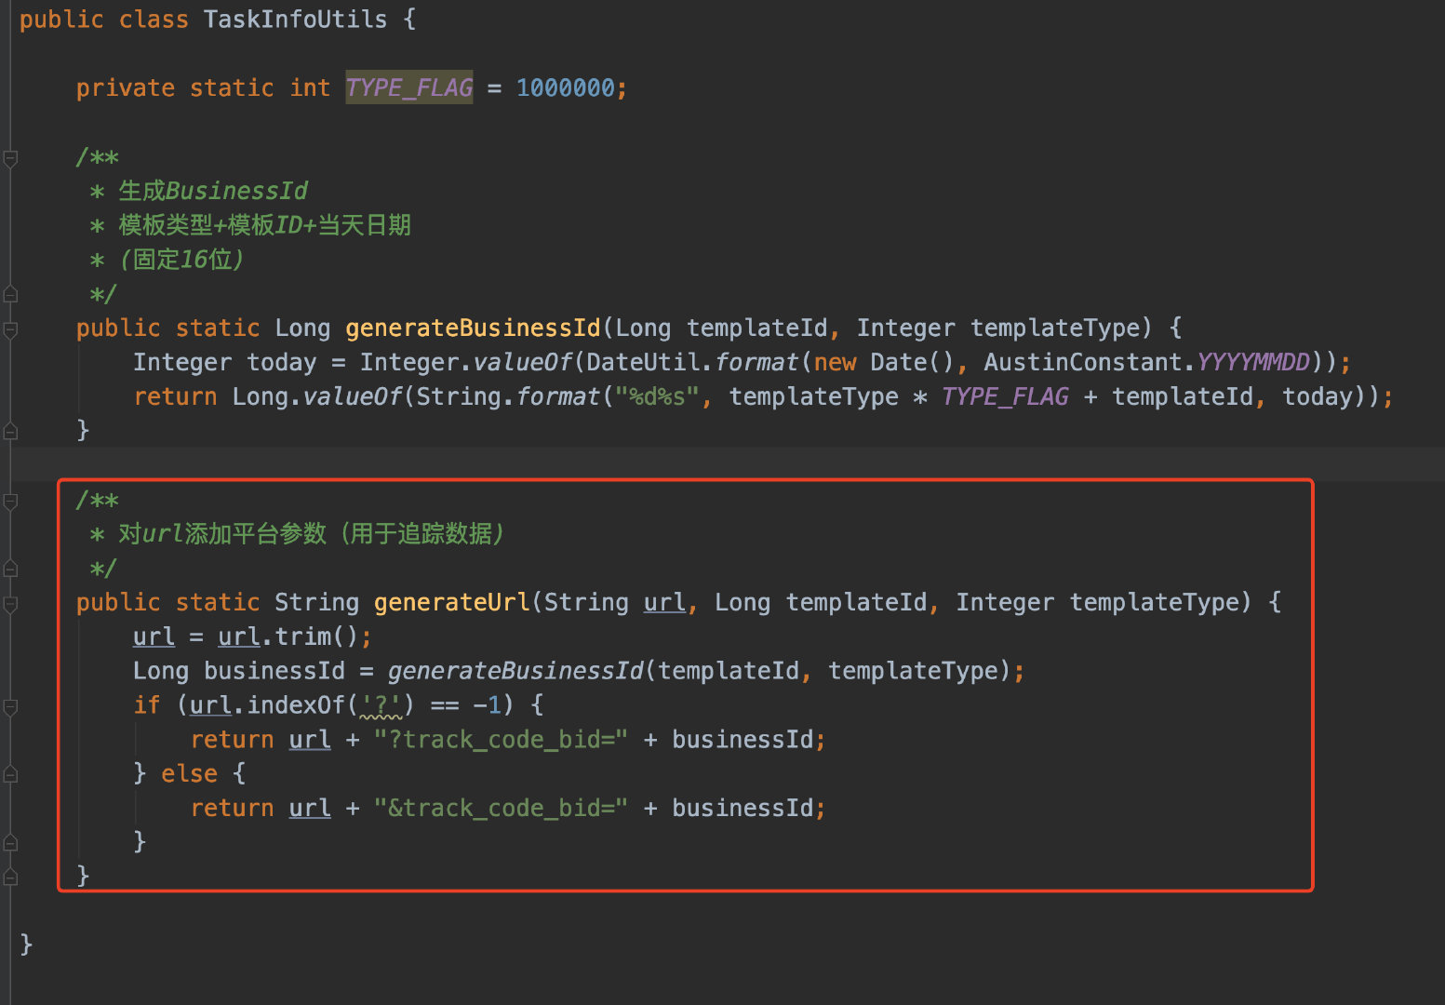The height and width of the screenshot is (1005, 1445).
Task: Click TYPE_FLAG inside the return statement
Action: tap(1005, 396)
